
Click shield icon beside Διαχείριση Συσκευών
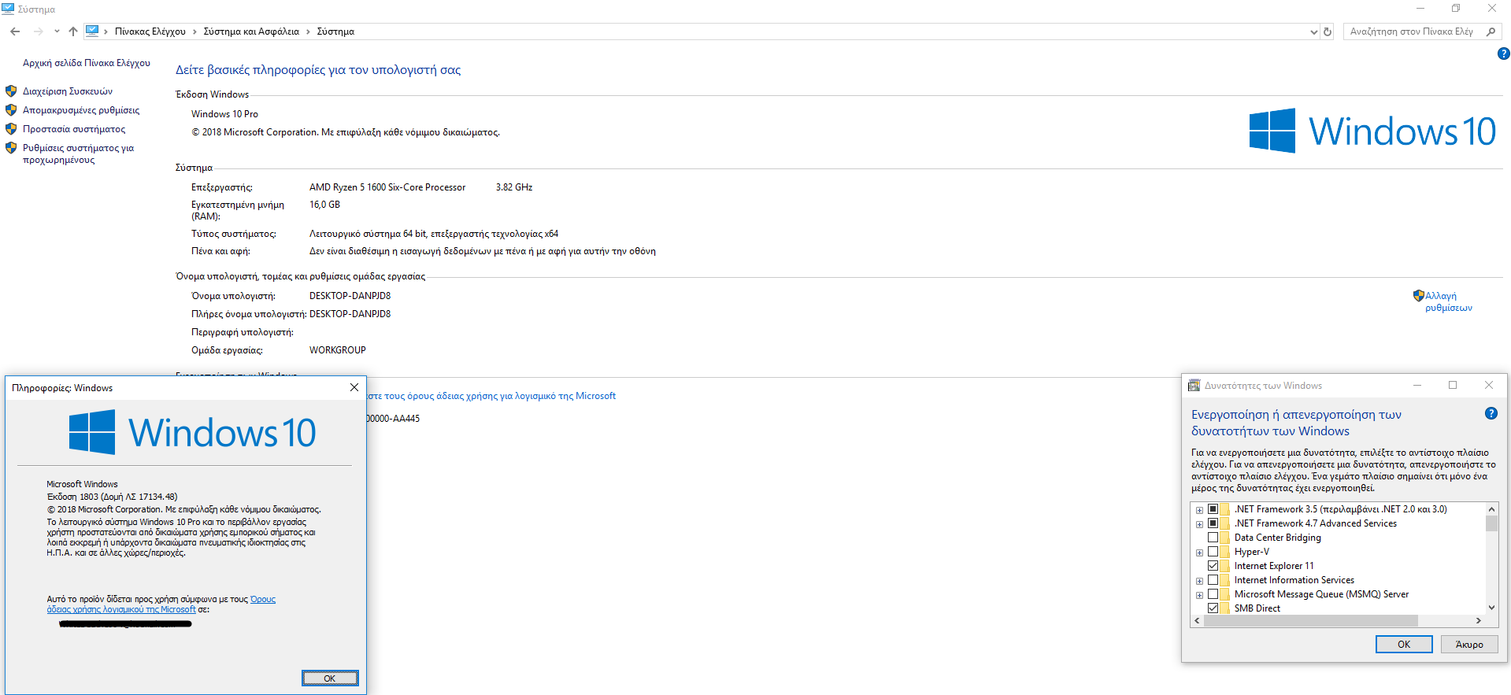tap(11, 91)
